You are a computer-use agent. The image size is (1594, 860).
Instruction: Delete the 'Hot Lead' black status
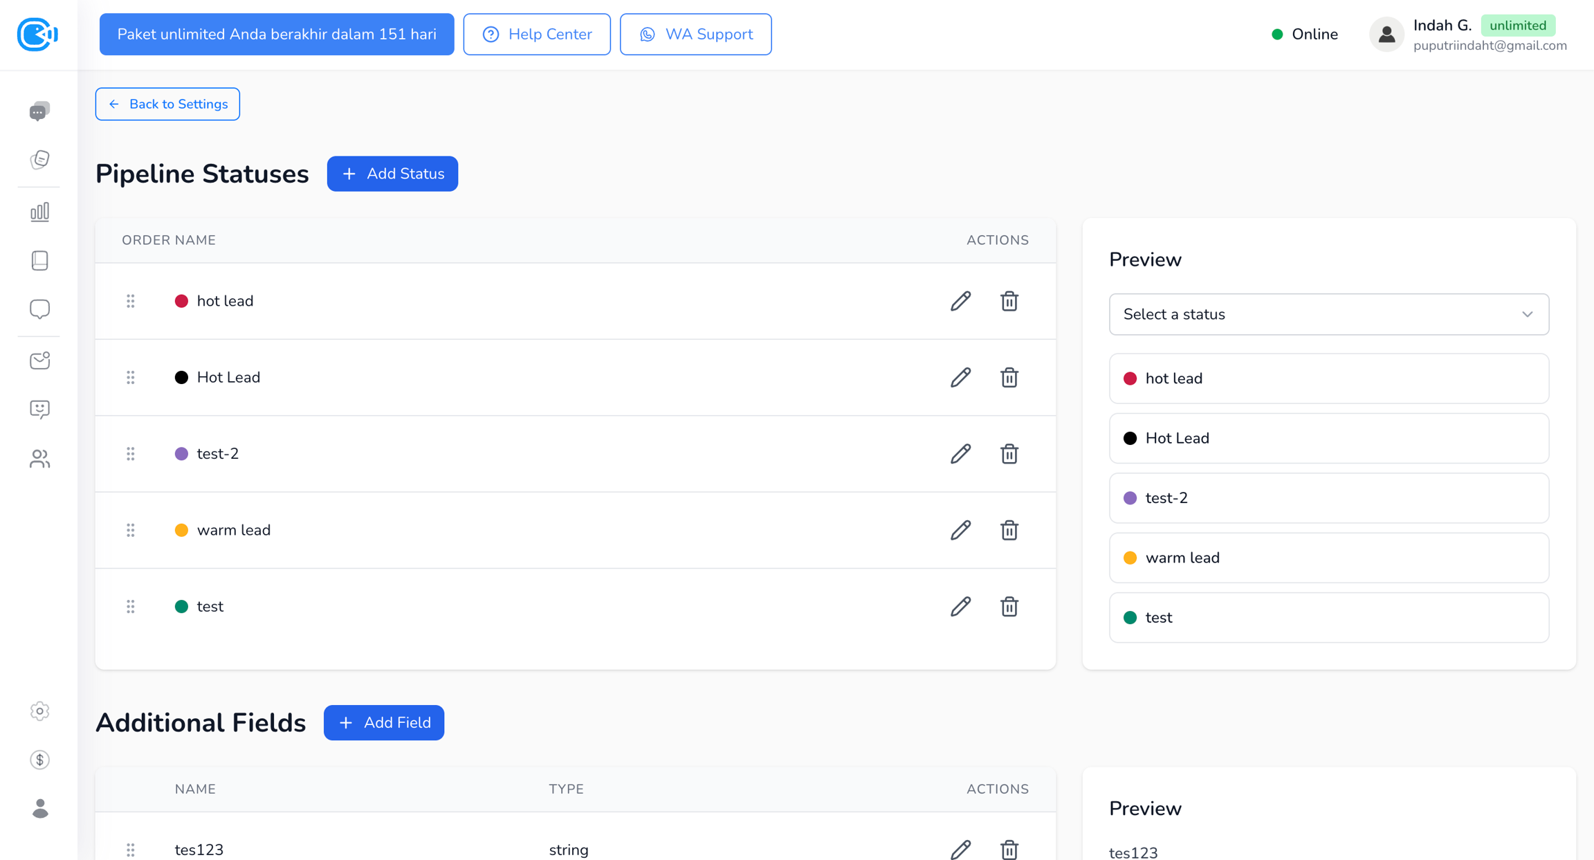(1009, 378)
